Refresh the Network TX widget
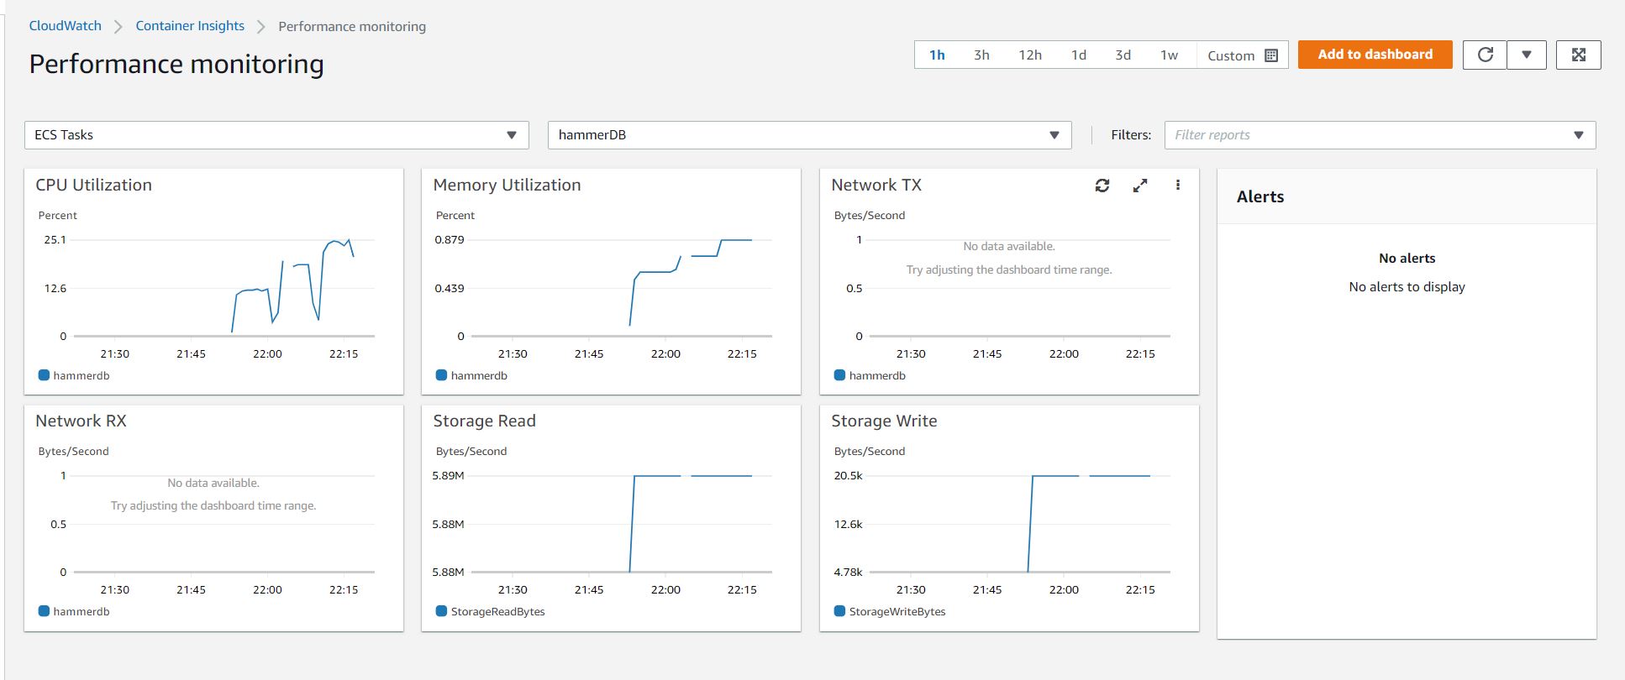Screen dimensions: 1625x680 [x=1102, y=186]
